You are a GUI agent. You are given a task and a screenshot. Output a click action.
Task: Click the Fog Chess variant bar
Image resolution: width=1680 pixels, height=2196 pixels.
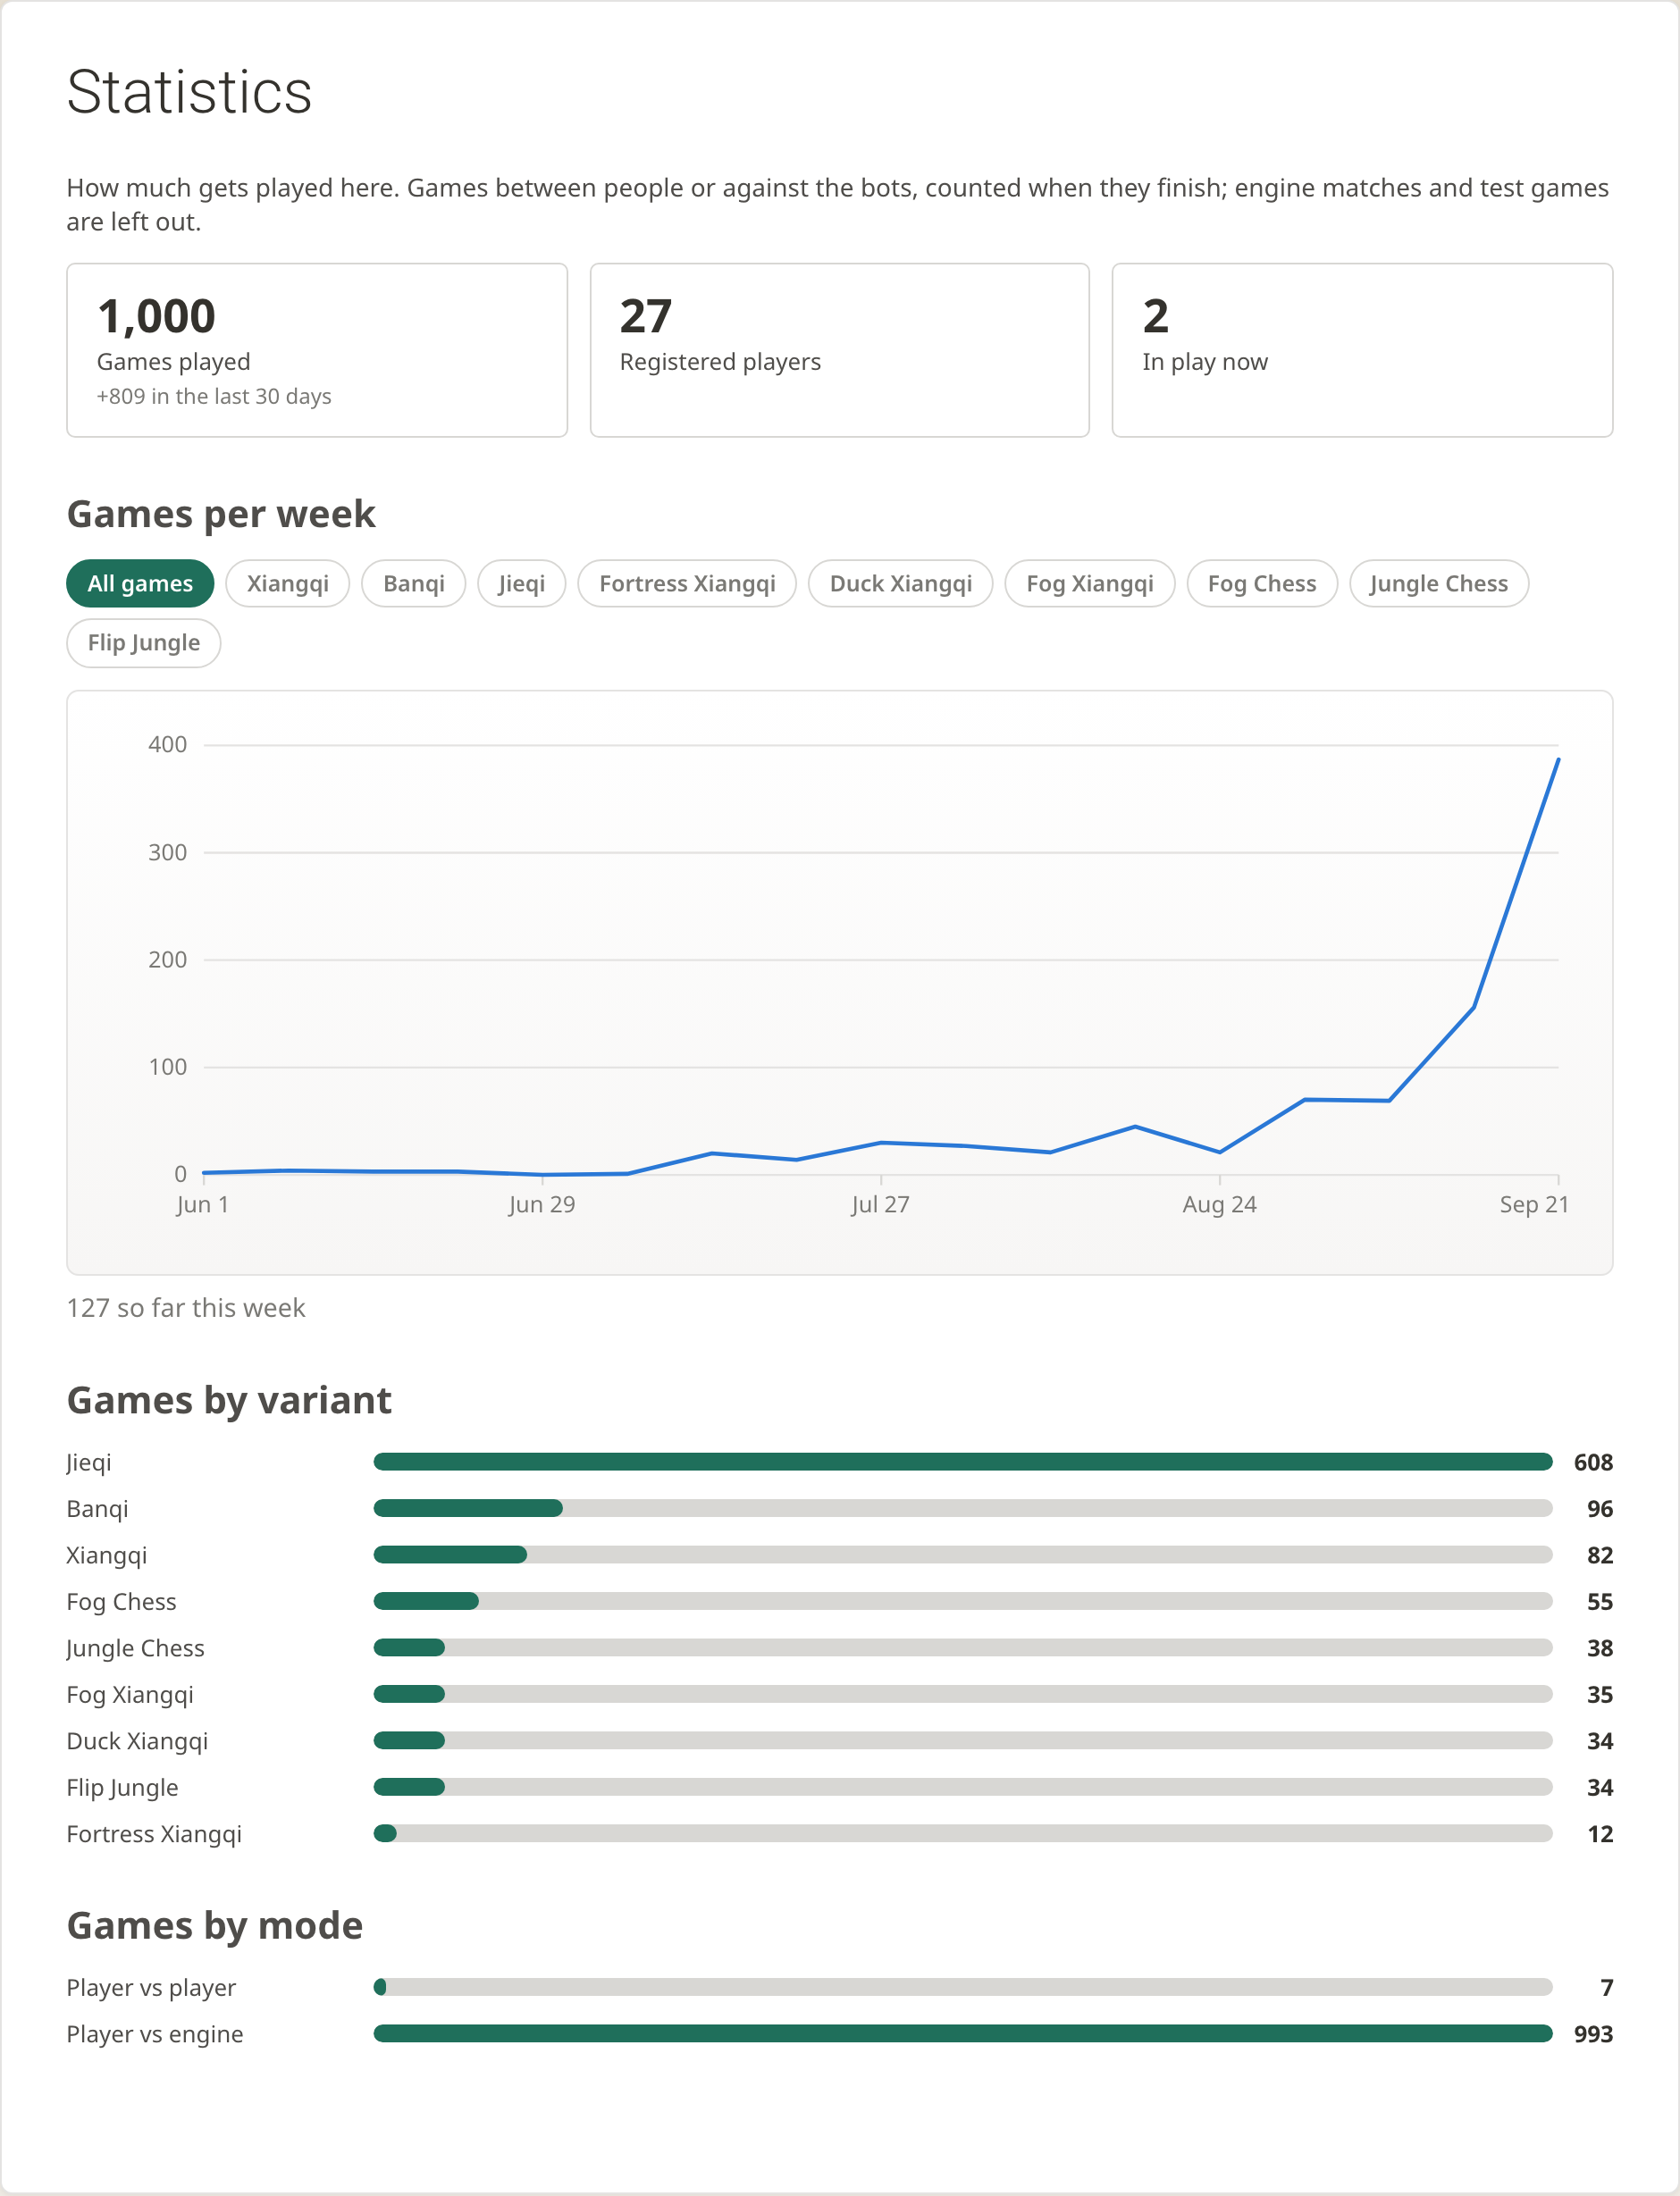(x=962, y=1601)
